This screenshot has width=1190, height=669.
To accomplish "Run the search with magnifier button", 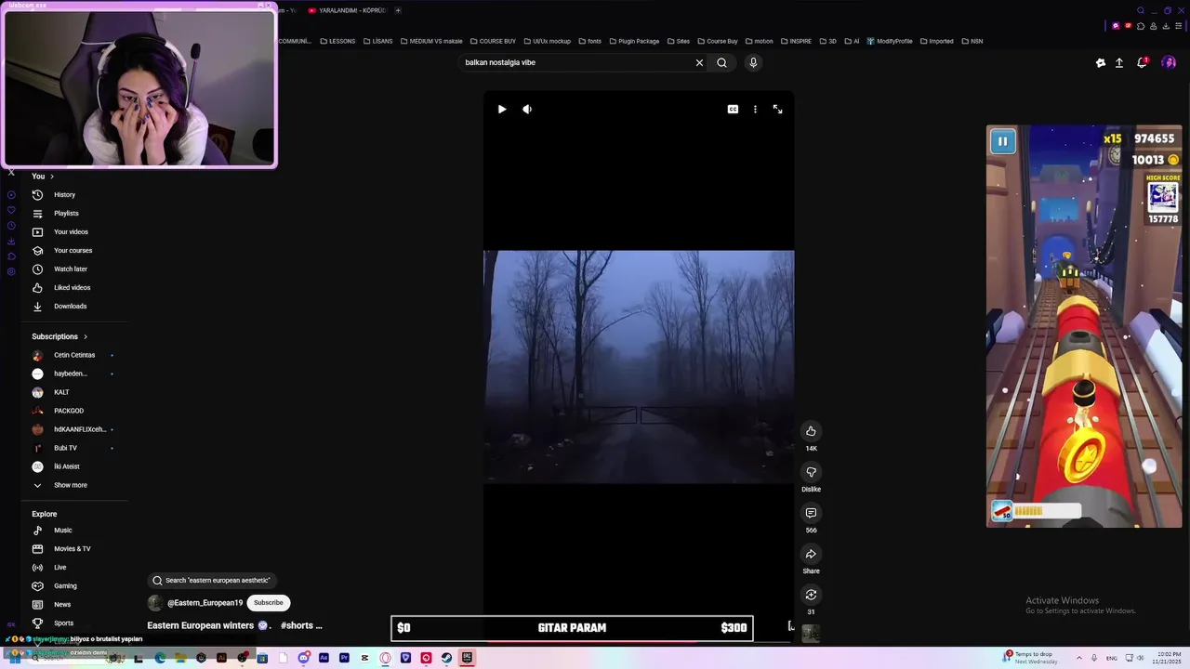I will click(721, 62).
